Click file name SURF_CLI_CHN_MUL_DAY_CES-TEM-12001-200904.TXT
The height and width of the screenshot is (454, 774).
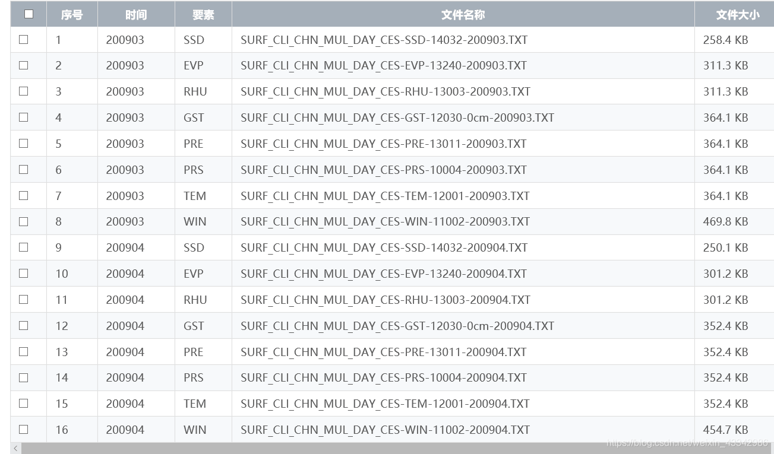point(385,404)
